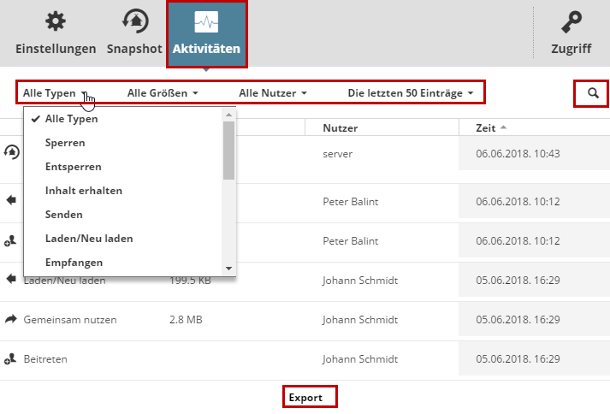Open Zugriff via the key icon
Viewport: 610px width, 414px height.
point(572,21)
